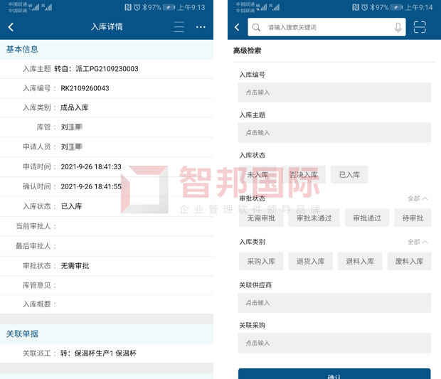441x379 pixels.
Task: Select 未入库 status filter
Action: coord(257,175)
